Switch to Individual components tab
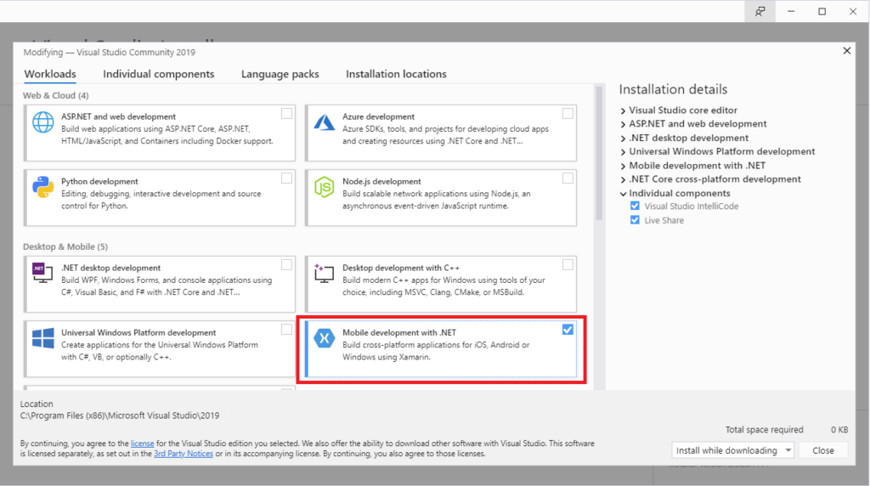Viewport: 870px width, 486px height. pyautogui.click(x=159, y=74)
